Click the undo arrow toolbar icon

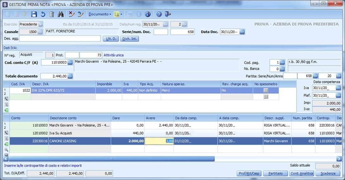point(43,14)
